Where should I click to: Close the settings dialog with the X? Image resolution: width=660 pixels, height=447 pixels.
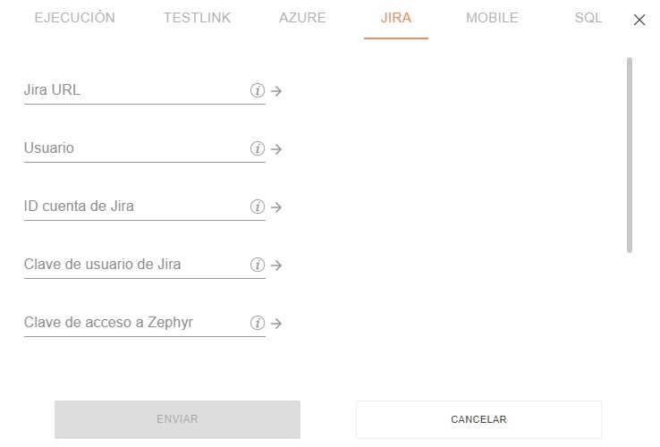tap(639, 20)
